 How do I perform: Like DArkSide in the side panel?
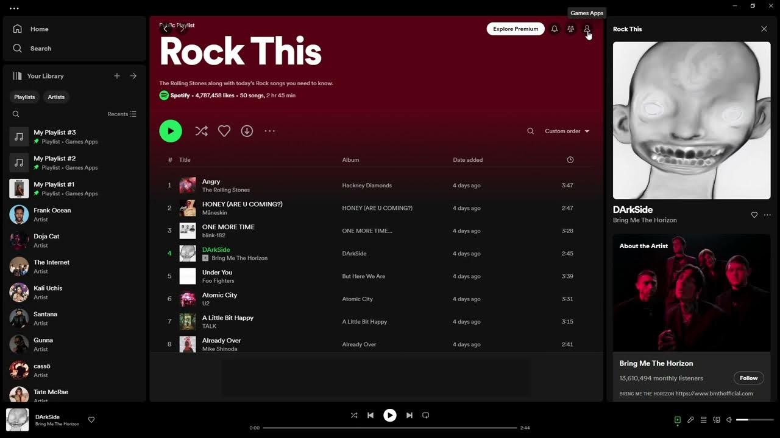click(x=754, y=215)
